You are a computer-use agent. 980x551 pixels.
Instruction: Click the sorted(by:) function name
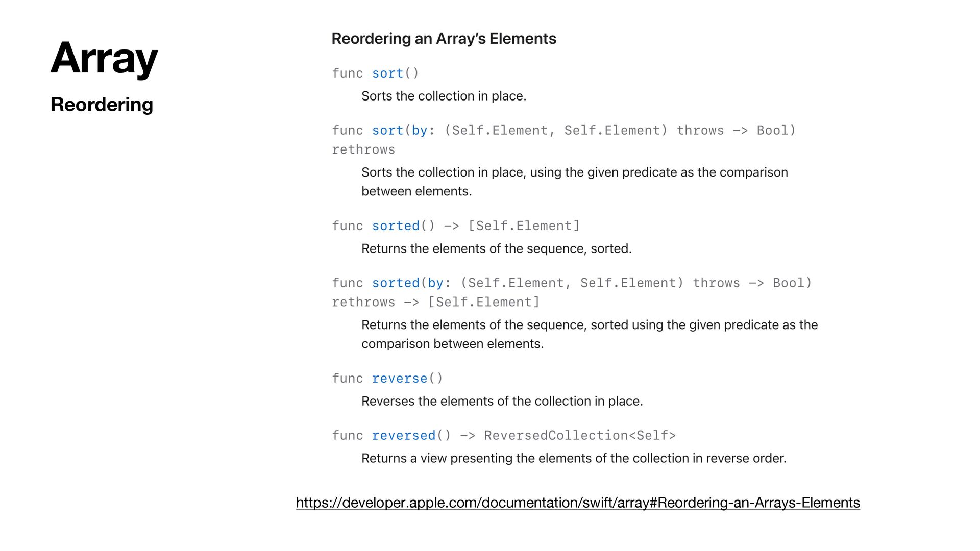pyautogui.click(x=396, y=283)
